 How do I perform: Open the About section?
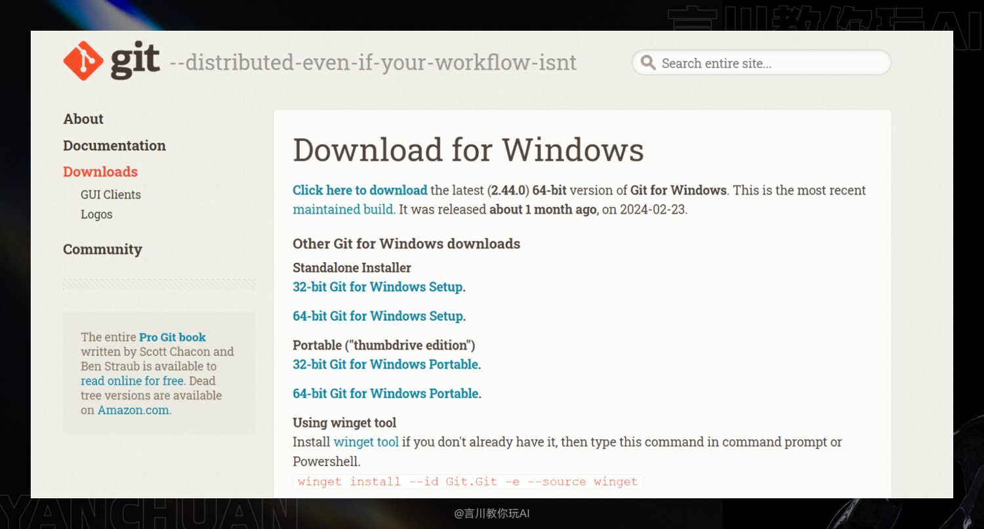click(x=83, y=119)
